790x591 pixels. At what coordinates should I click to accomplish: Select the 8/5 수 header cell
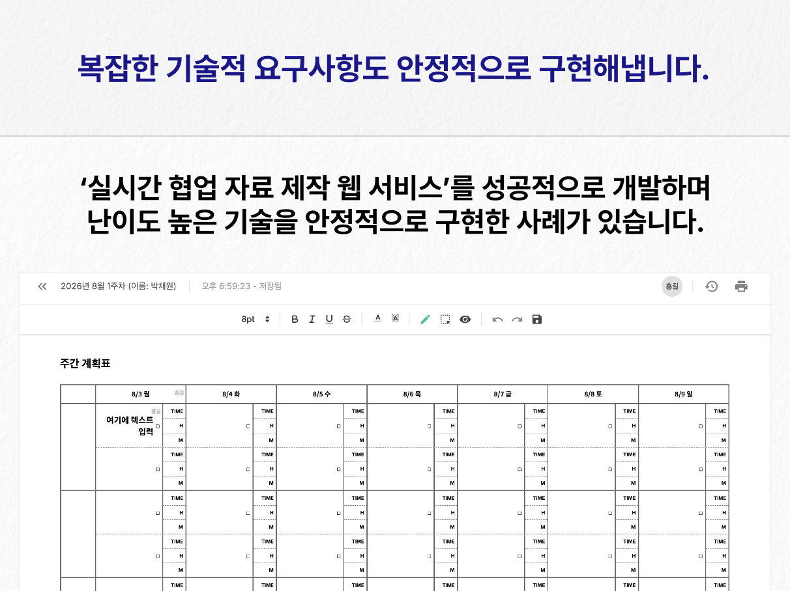coord(322,394)
